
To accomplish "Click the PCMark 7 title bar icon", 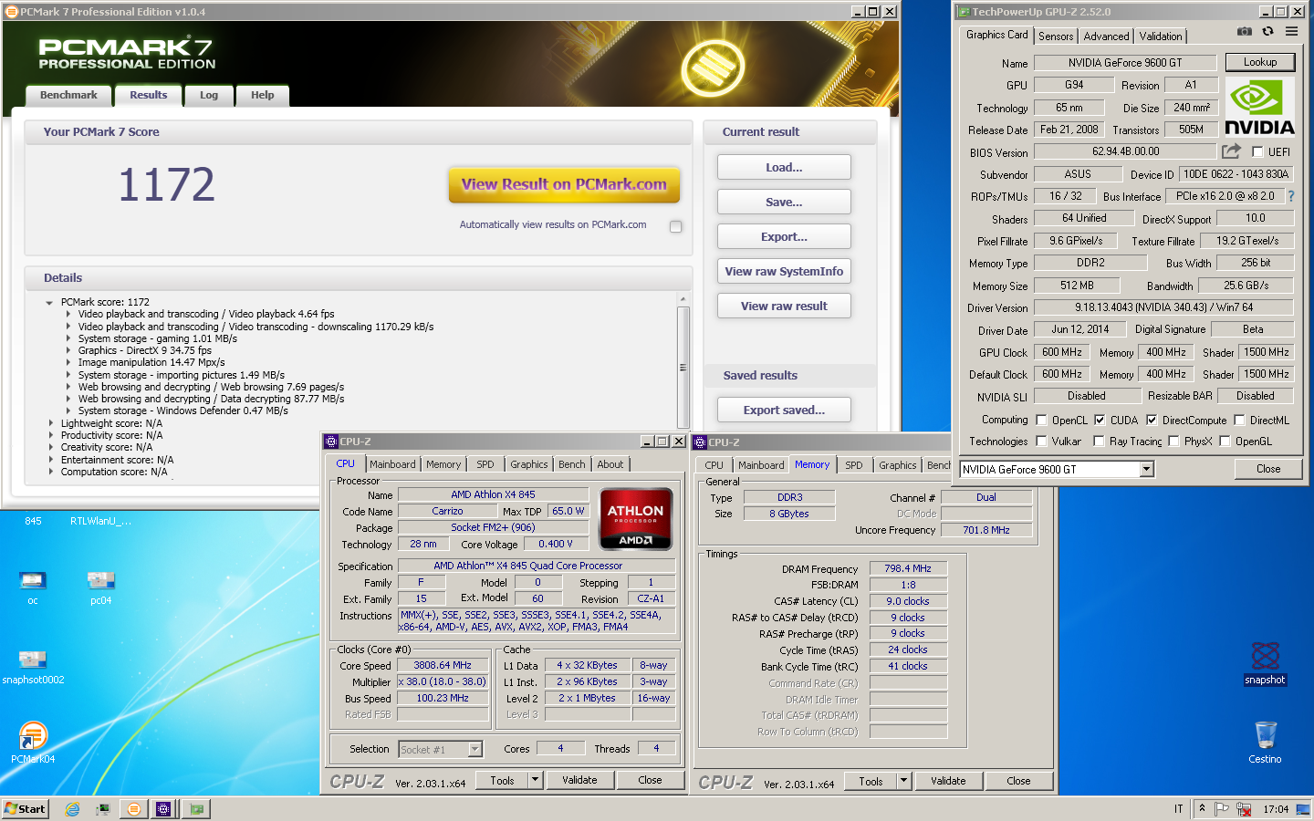I will point(11,12).
